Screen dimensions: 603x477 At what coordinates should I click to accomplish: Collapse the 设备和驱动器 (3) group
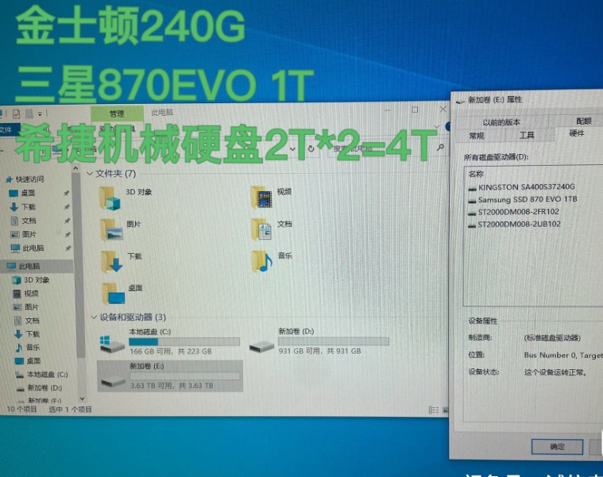tap(94, 317)
